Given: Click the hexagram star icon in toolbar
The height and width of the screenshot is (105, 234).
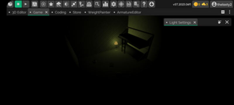Looking at the screenshot, I should click(113, 4).
